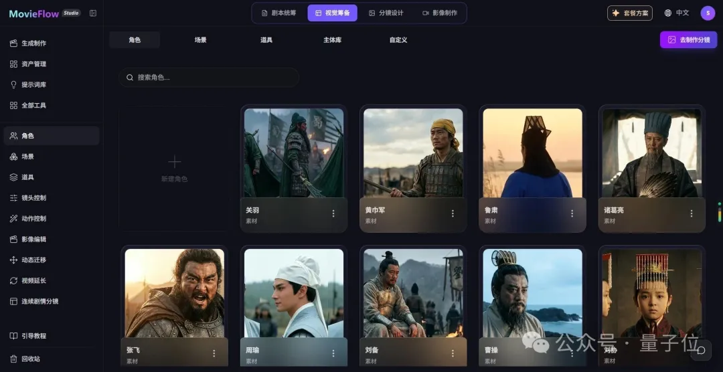Switch to 分镜设计 step tab

386,13
